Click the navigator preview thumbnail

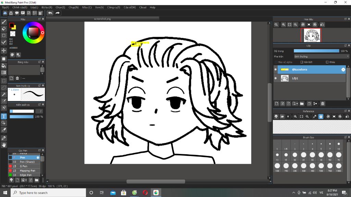click(x=311, y=35)
